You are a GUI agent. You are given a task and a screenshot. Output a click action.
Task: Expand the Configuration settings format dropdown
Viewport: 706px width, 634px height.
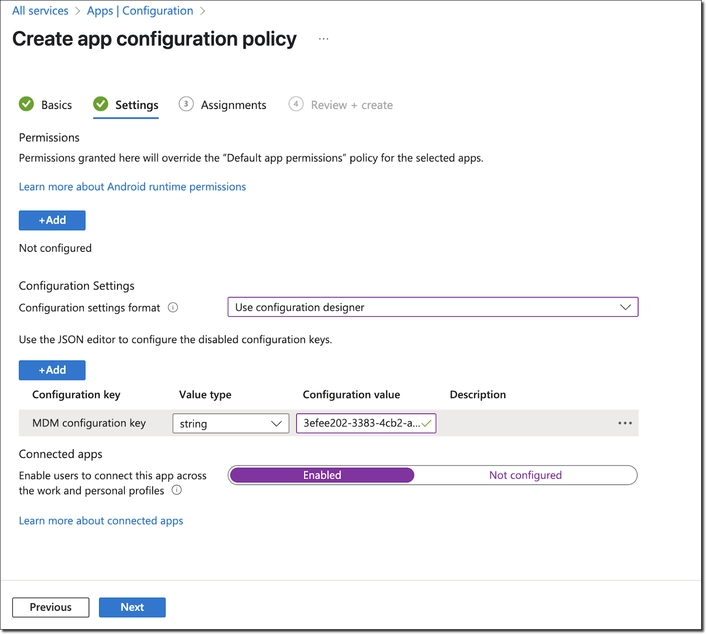433,307
